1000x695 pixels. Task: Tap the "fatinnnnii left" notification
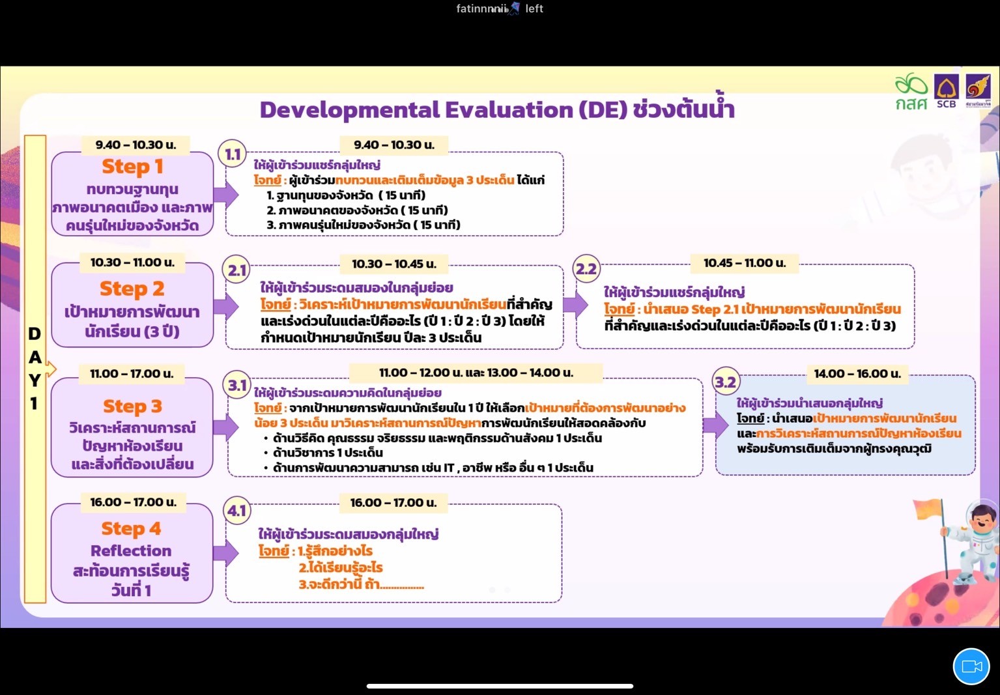tap(500, 8)
